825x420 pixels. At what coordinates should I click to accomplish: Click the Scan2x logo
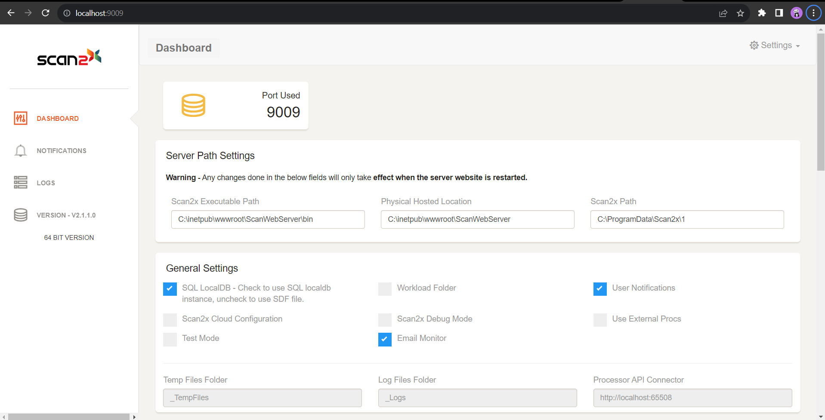pyautogui.click(x=69, y=57)
